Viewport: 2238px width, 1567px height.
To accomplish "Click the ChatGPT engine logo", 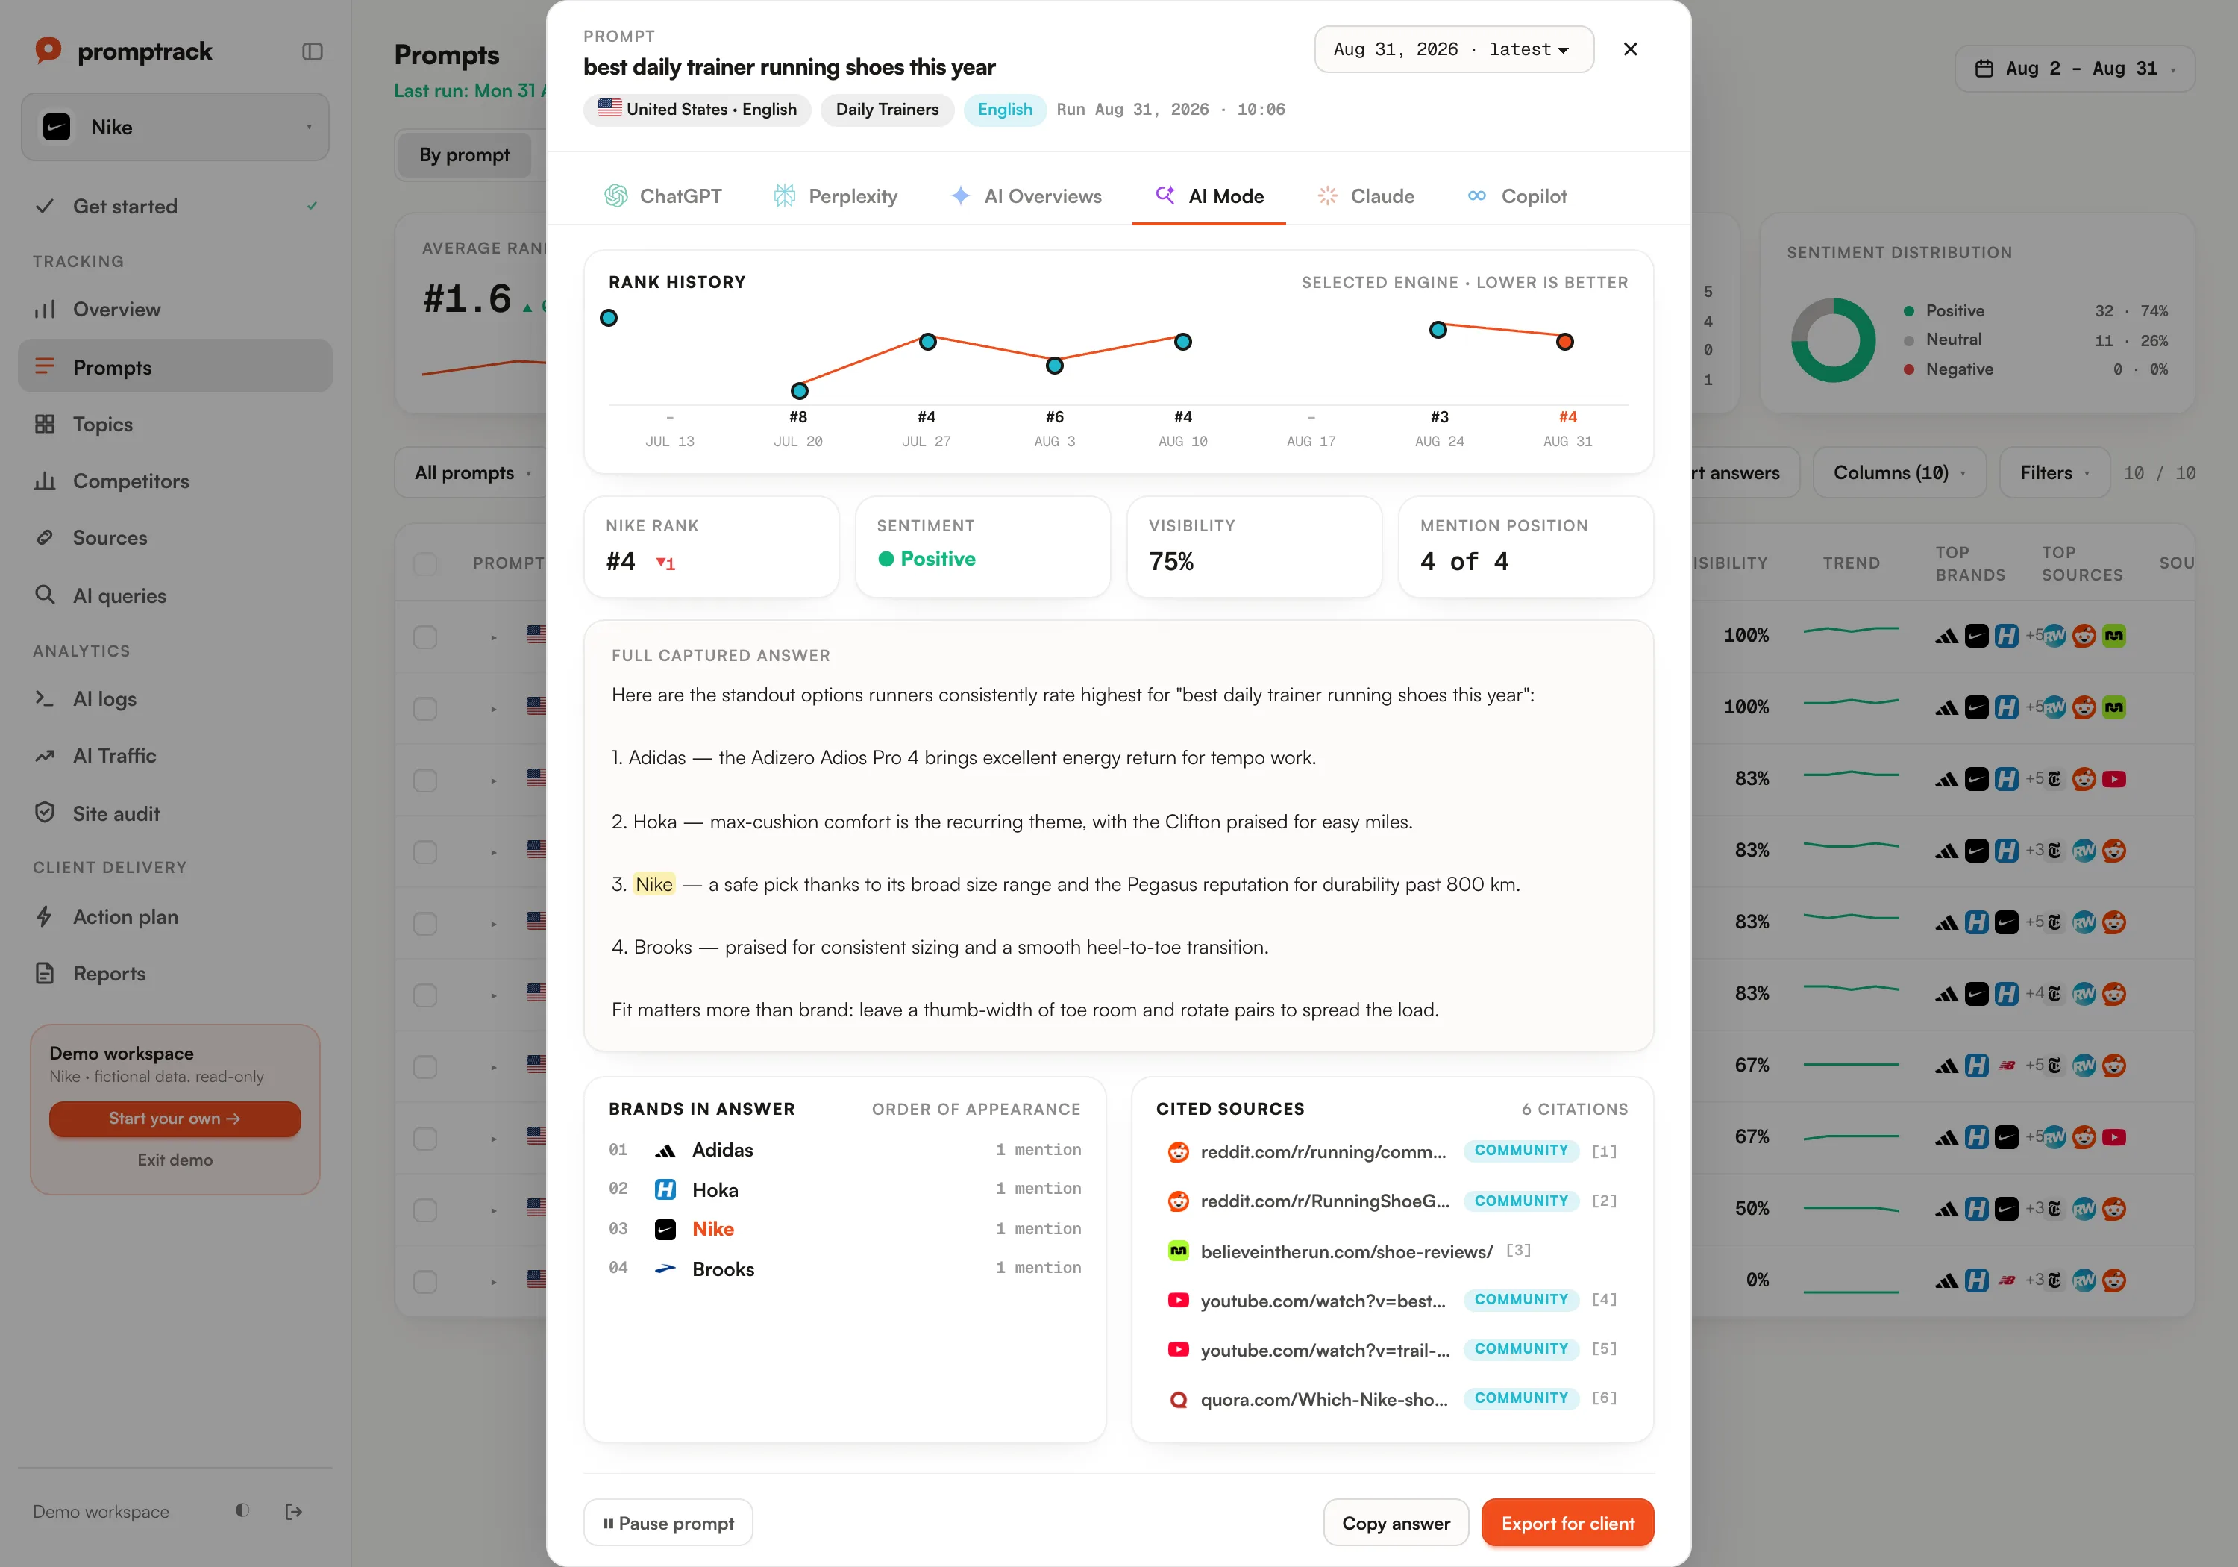I will pyautogui.click(x=616, y=196).
